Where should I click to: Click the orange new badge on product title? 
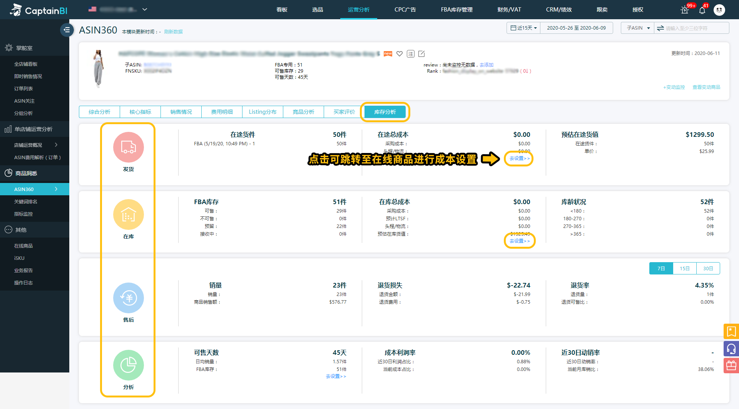[388, 54]
